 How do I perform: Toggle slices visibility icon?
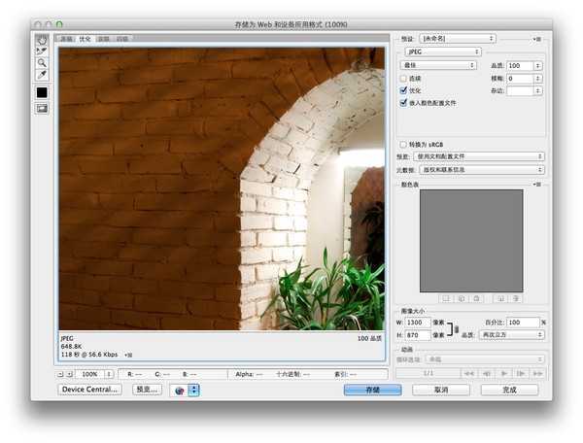coord(42,109)
